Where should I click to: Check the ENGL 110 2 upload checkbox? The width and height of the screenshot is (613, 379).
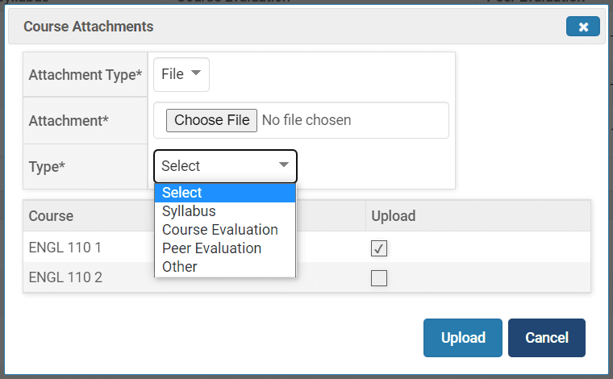click(x=379, y=278)
